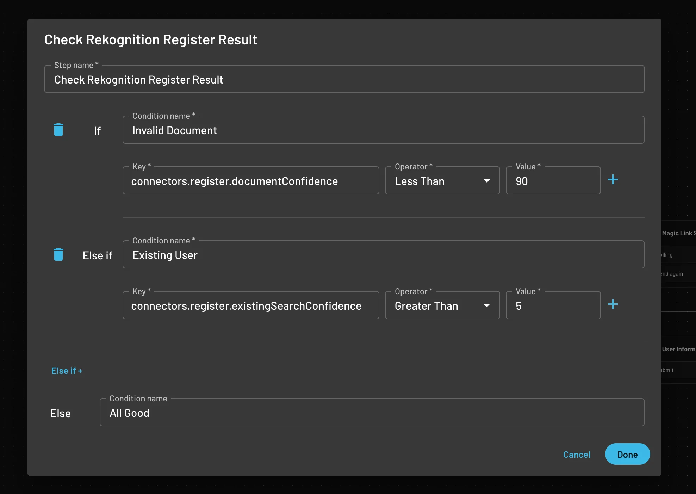Image resolution: width=696 pixels, height=494 pixels.
Task: Change the Value 5 field
Action: click(x=553, y=305)
